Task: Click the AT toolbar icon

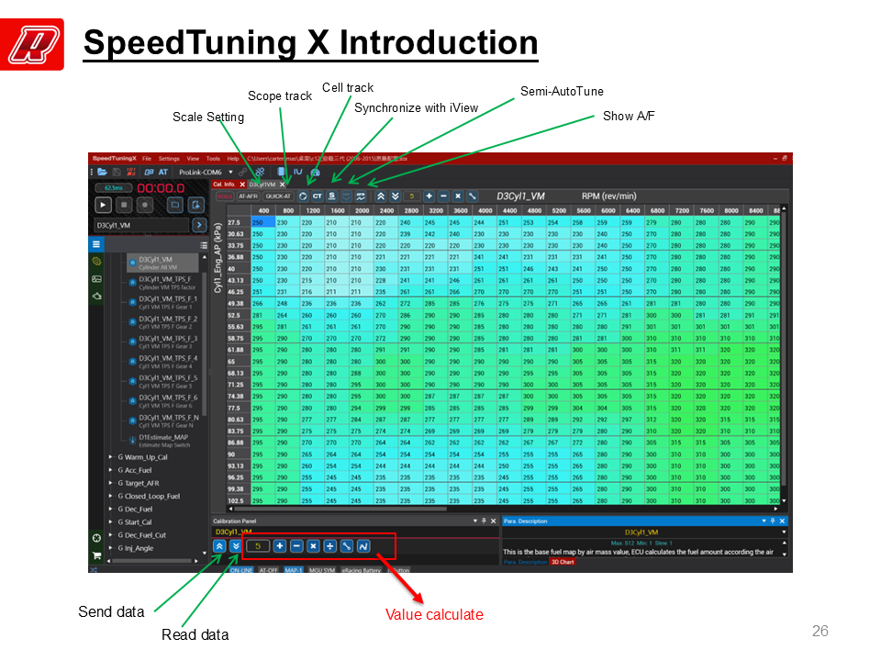Action: pyautogui.click(x=163, y=172)
